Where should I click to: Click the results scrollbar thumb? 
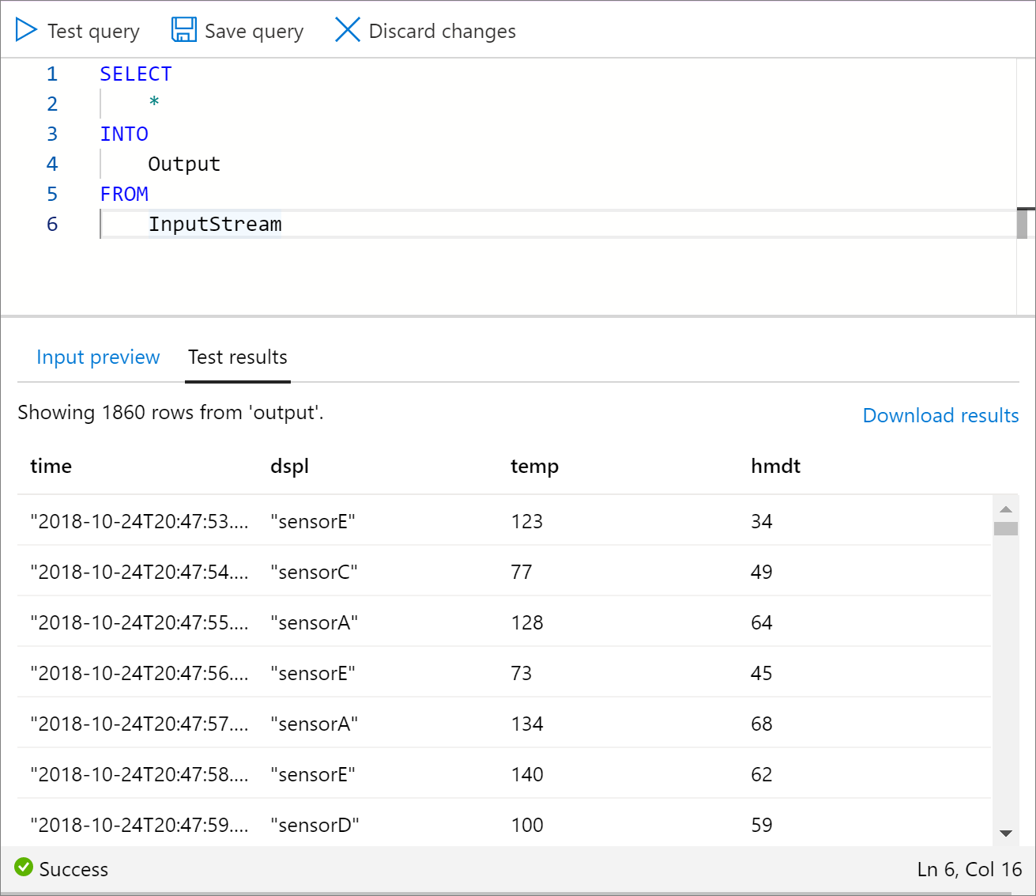(x=1006, y=528)
